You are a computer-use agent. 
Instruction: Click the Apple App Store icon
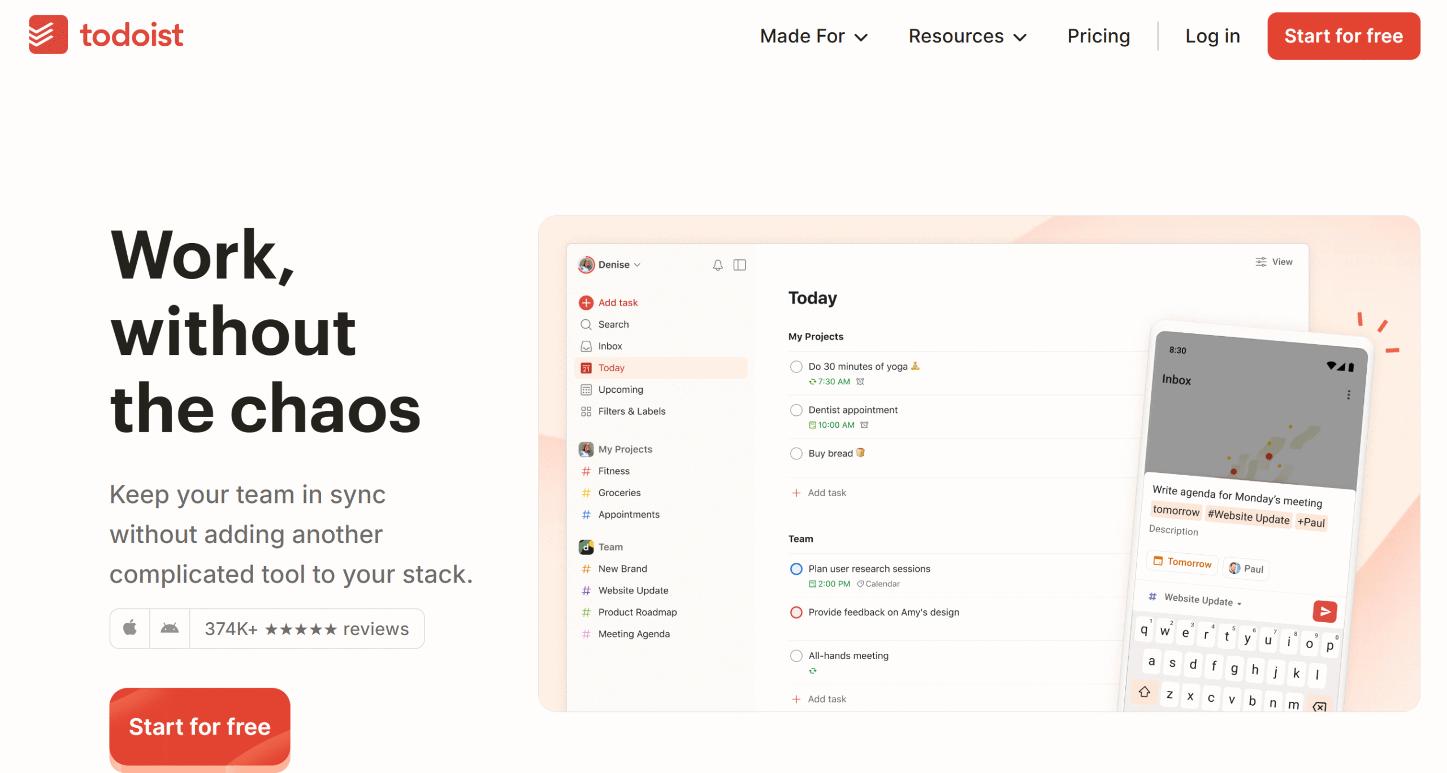point(130,628)
